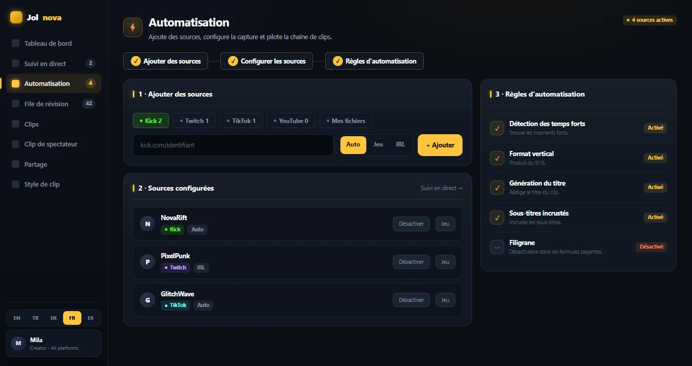Click the + Ajouter button

[440, 145]
